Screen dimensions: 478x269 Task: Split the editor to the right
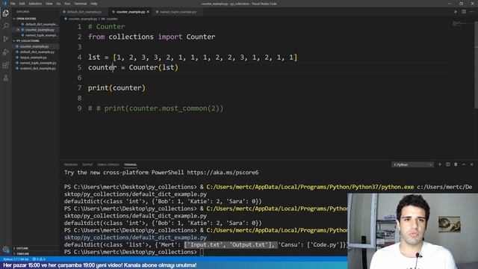[464, 12]
